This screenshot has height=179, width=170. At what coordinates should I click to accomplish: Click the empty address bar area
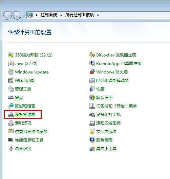(134, 15)
